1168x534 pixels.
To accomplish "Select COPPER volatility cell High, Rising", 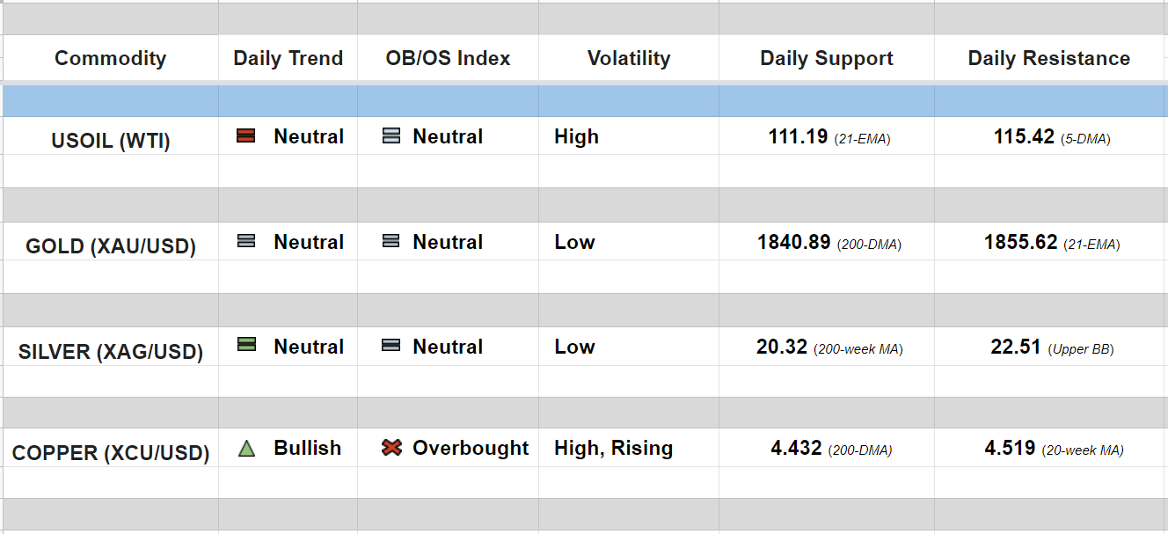I will click(613, 448).
